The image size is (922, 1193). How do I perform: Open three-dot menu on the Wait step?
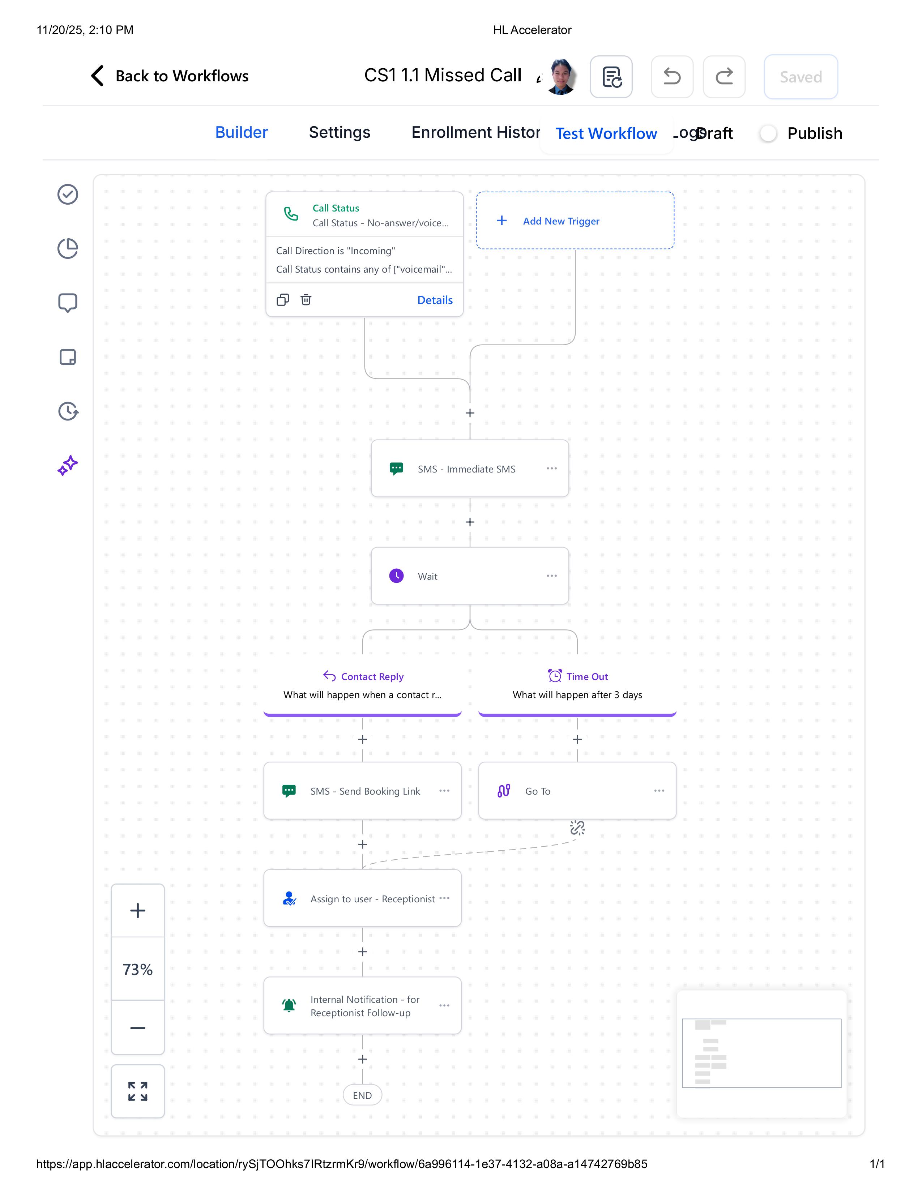(x=552, y=576)
